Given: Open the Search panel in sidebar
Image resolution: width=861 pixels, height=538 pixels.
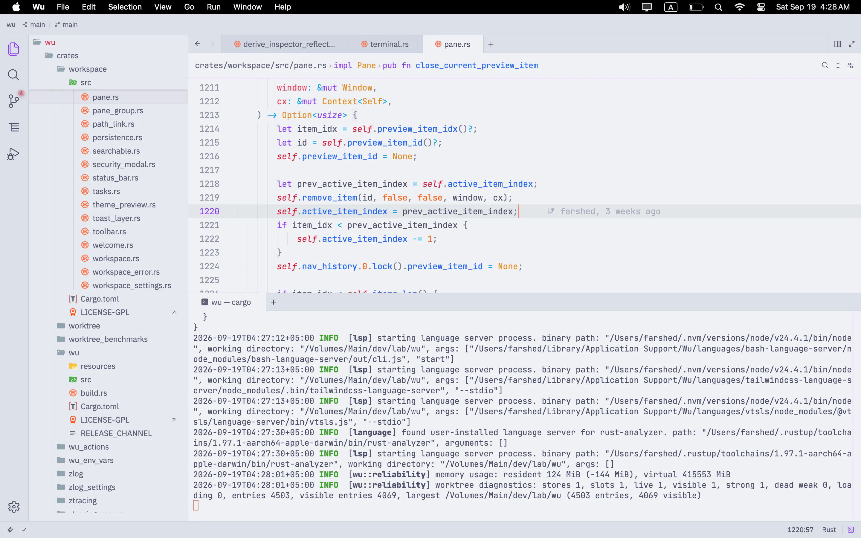Looking at the screenshot, I should (13, 75).
